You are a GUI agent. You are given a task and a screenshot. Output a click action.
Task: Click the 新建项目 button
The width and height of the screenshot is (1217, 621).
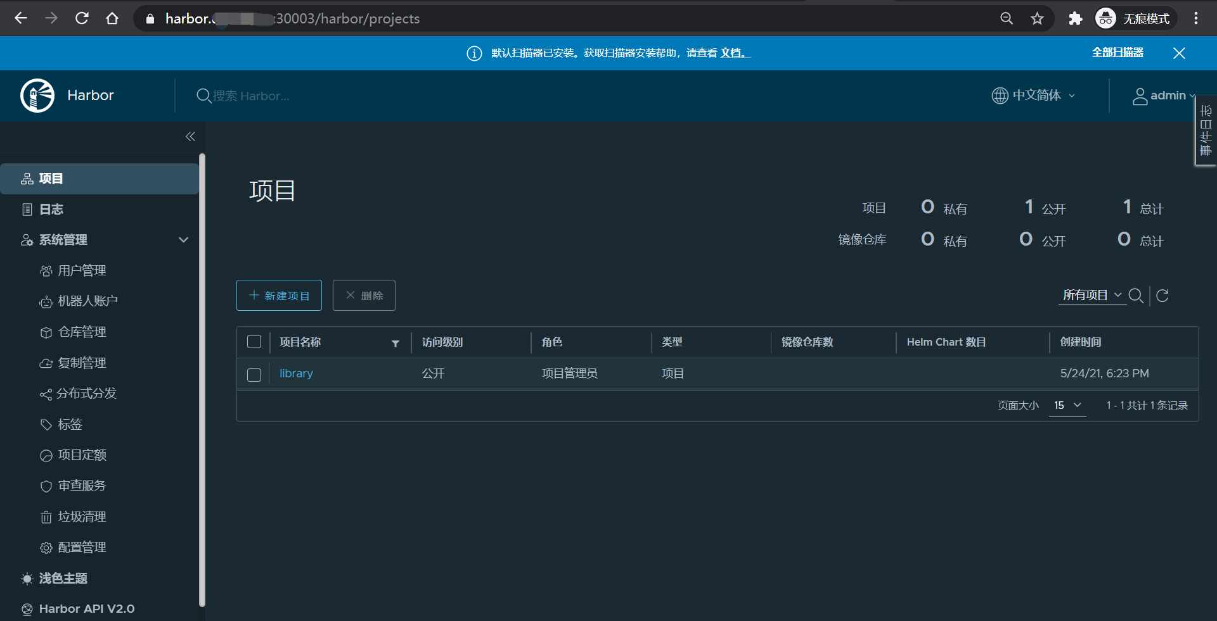pyautogui.click(x=279, y=296)
